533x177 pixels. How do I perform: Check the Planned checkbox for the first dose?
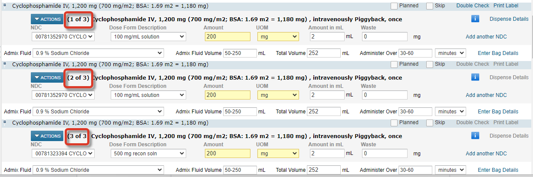coord(394,6)
